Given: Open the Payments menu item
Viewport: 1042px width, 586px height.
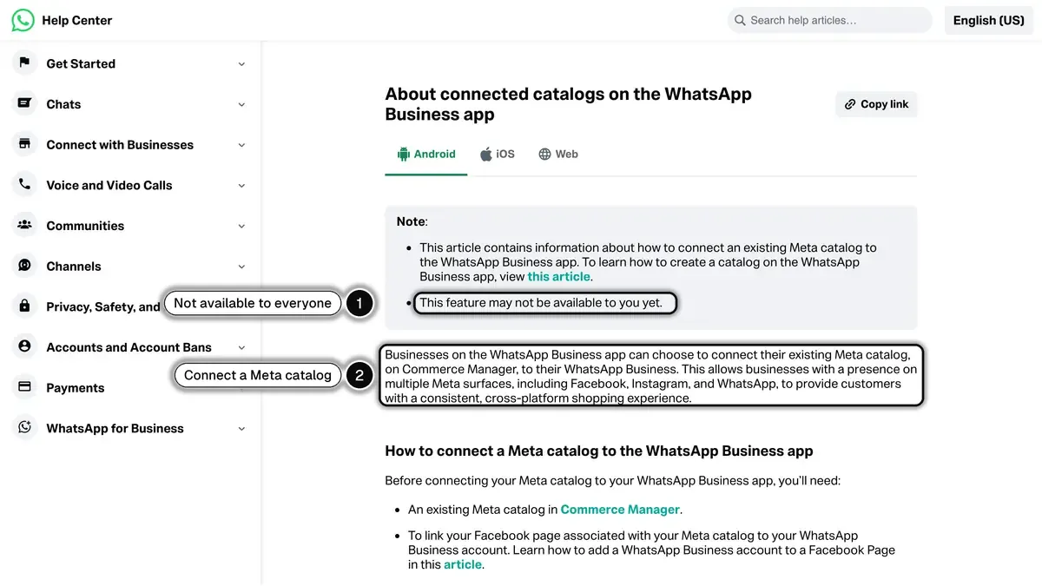Looking at the screenshot, I should pos(130,388).
